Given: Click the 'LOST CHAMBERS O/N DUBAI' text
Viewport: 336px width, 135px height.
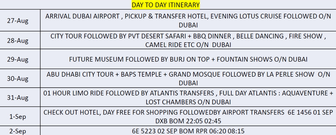Looking at the screenshot, I should tap(188, 102).
